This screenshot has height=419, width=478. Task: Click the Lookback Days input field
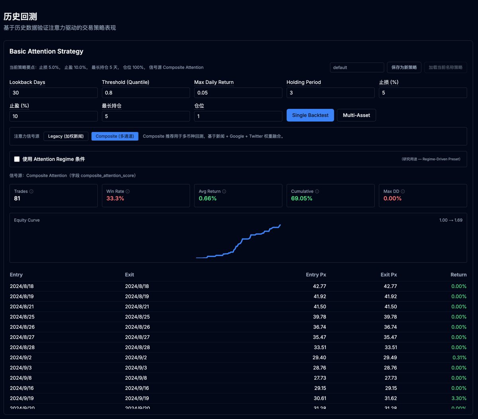click(53, 93)
